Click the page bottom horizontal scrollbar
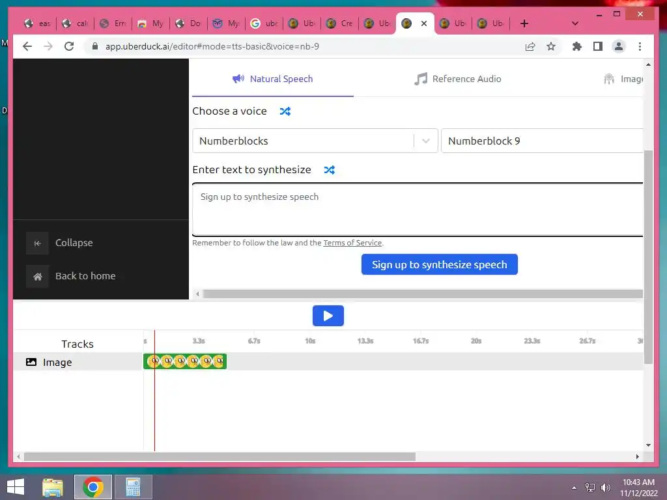 point(220,456)
